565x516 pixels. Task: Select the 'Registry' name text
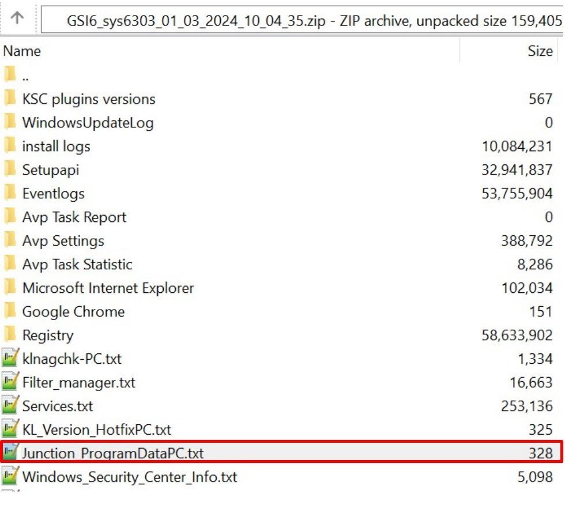coord(48,336)
